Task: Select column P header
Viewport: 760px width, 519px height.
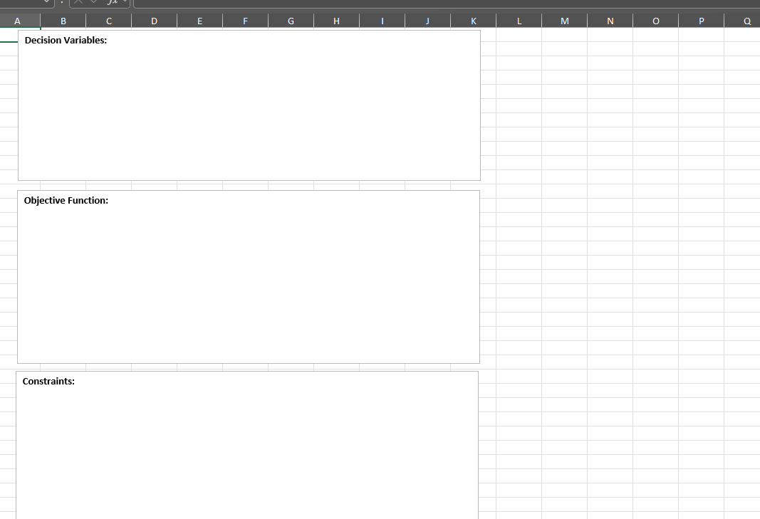Action: coord(701,21)
